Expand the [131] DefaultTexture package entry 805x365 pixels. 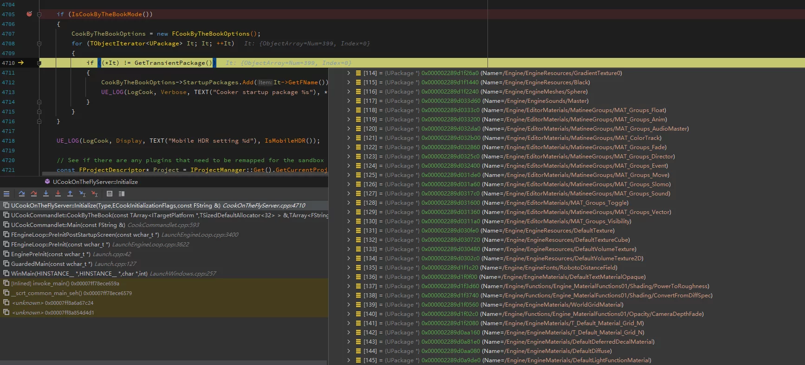coord(349,231)
